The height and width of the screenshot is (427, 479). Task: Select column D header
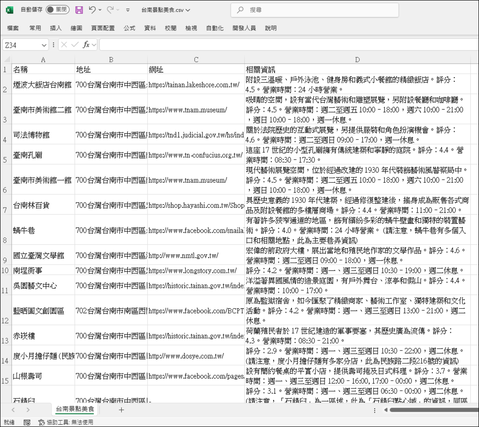click(x=357, y=59)
